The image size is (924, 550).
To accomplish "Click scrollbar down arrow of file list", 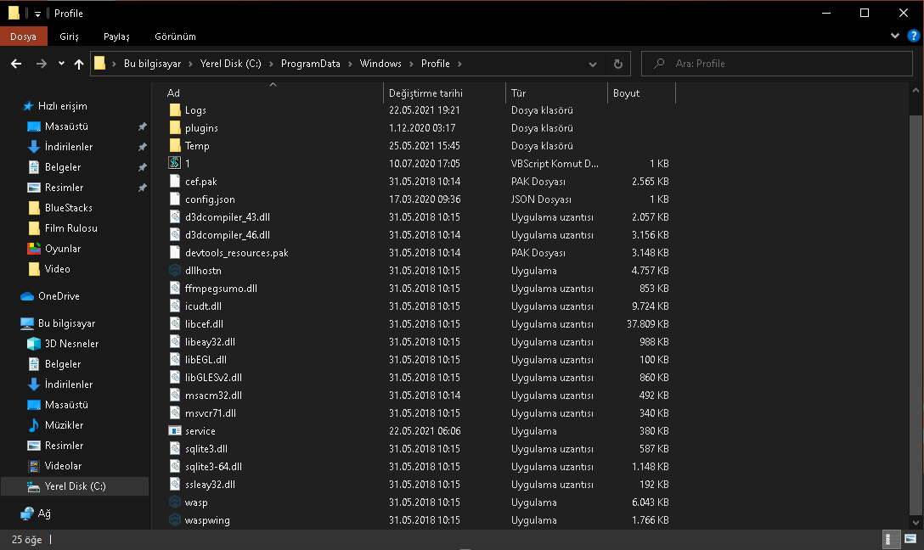I will 916,522.
